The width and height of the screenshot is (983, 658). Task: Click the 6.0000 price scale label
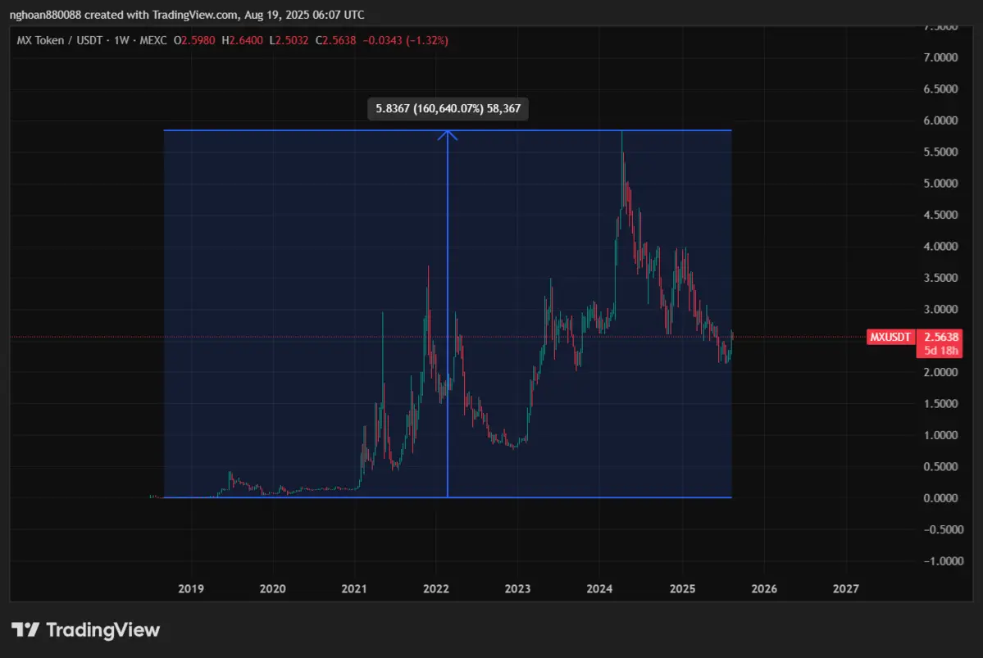tap(942, 120)
